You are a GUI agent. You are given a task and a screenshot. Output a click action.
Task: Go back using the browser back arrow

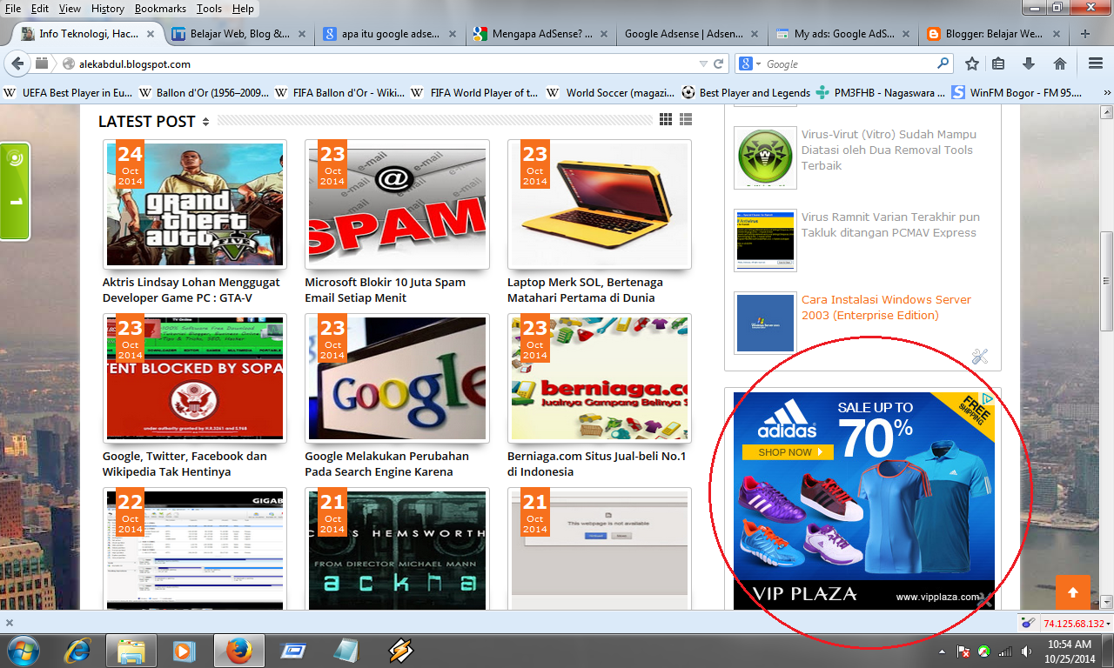point(17,63)
